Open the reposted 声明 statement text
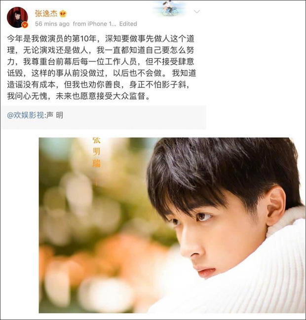This screenshot has height=320, width=306. pos(55,115)
